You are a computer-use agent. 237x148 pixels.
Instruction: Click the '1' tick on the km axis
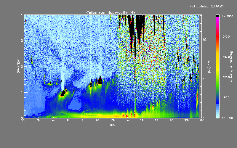(x=22, y=92)
